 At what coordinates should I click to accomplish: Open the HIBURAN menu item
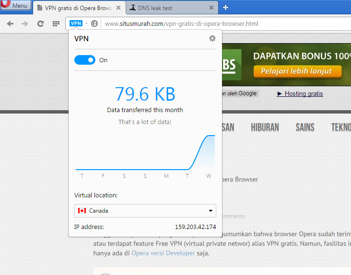click(265, 127)
